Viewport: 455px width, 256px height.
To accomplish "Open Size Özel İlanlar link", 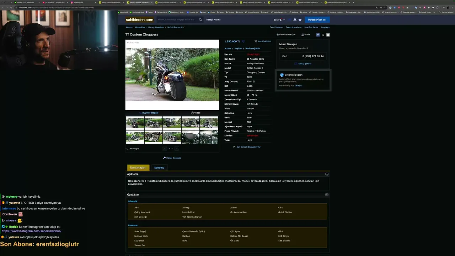I will pos(311,27).
